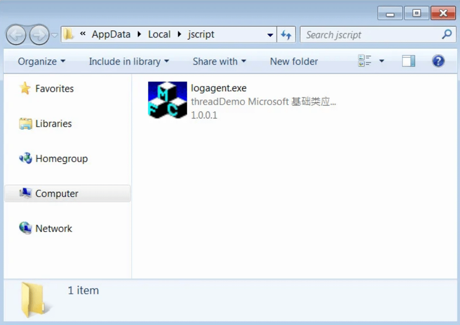The width and height of the screenshot is (460, 325).
Task: Select jscript in the address path
Action: click(x=201, y=34)
